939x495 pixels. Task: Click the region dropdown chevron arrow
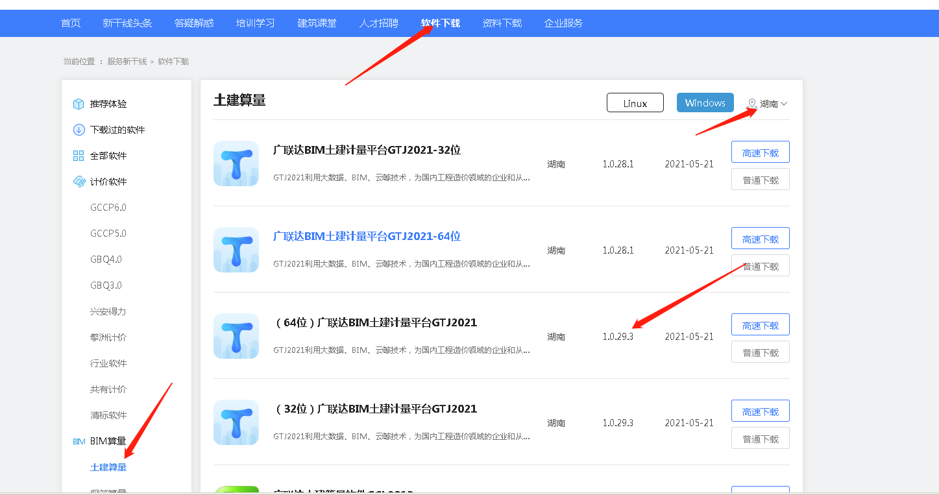784,104
